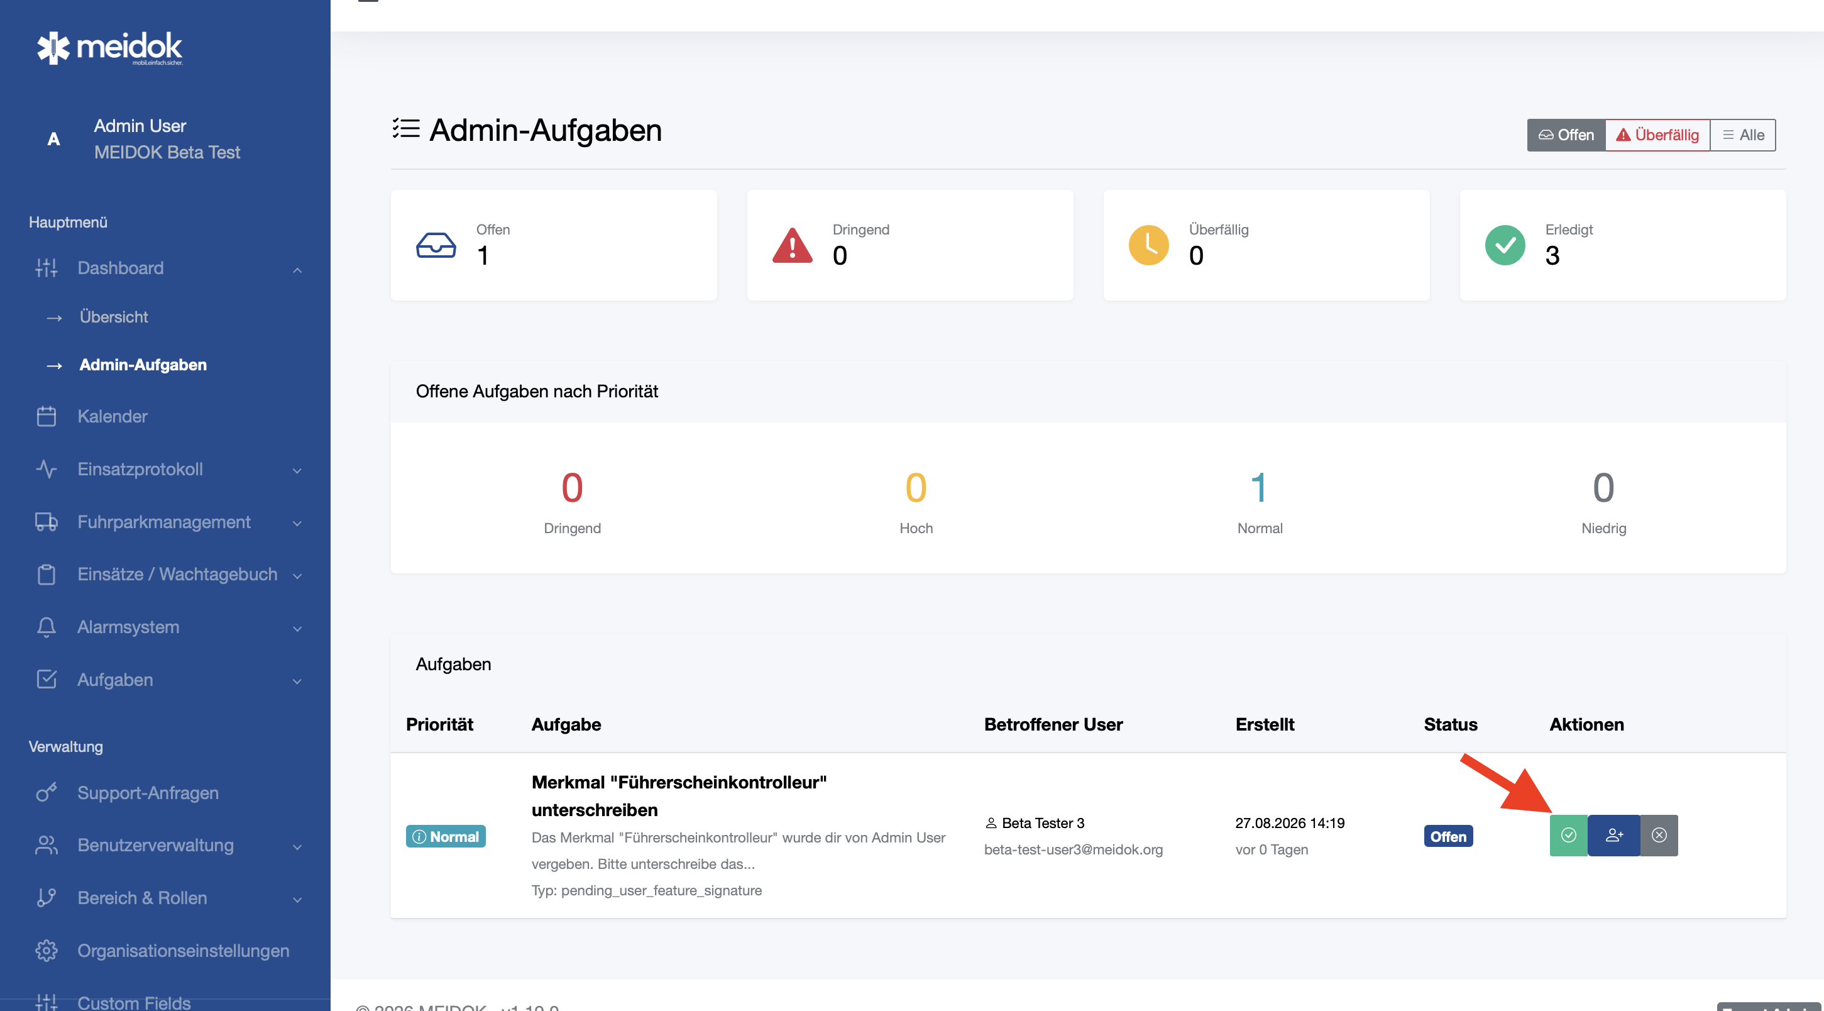
Task: Click the Status column header
Action: click(x=1450, y=724)
